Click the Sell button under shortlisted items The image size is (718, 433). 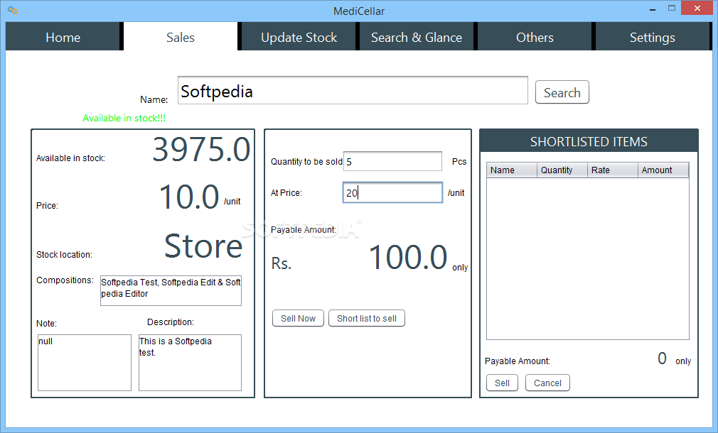click(x=502, y=383)
